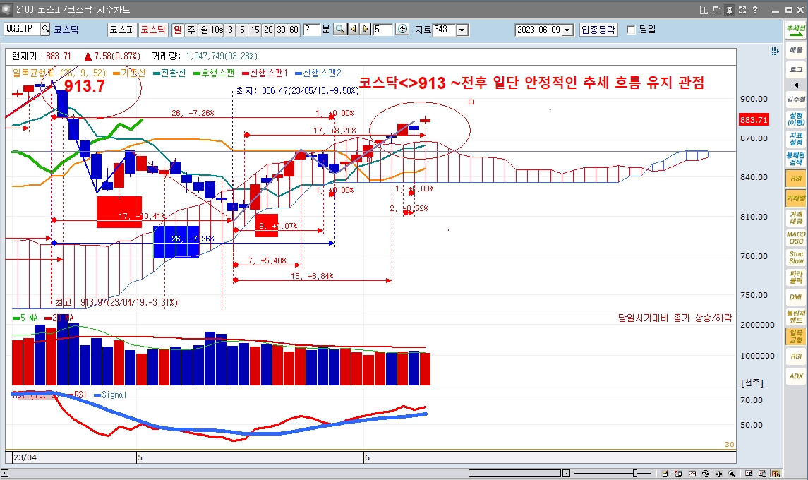The width and height of the screenshot is (808, 480).
Task: Switch to 코스피 index tab
Action: click(121, 30)
